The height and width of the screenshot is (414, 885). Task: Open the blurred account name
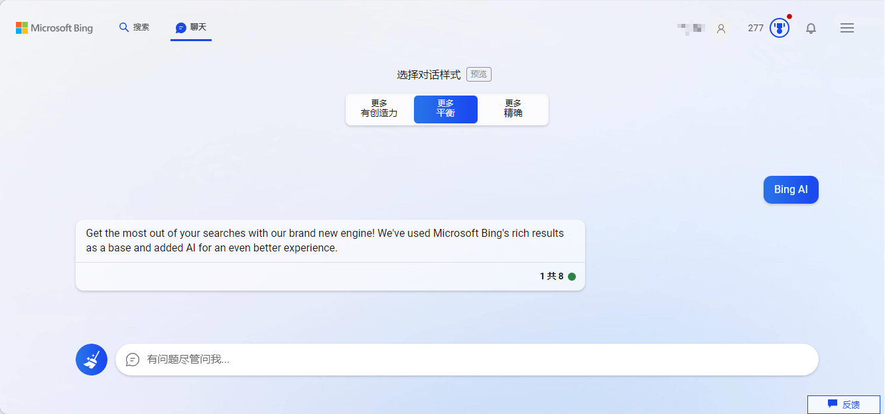pyautogui.click(x=691, y=28)
